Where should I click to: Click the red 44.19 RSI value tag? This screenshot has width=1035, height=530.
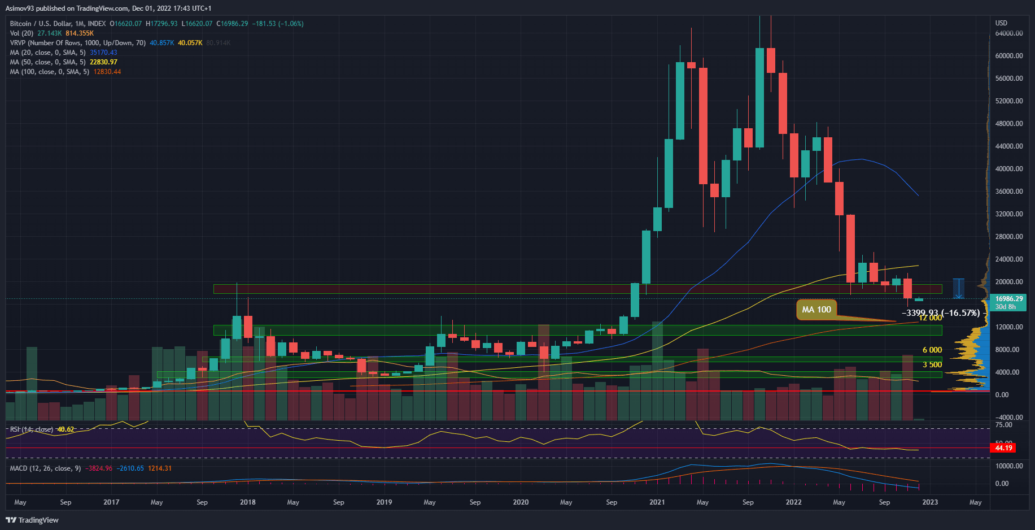1003,448
